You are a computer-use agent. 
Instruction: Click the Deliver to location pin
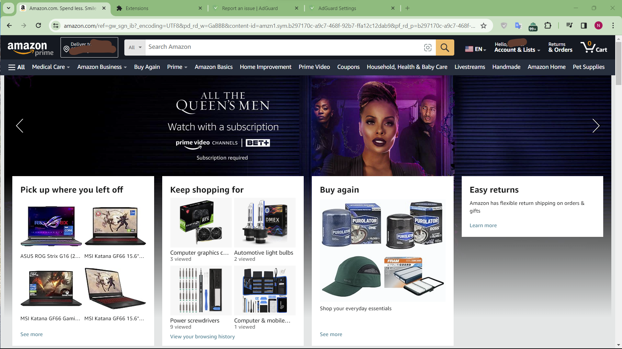coord(66,48)
